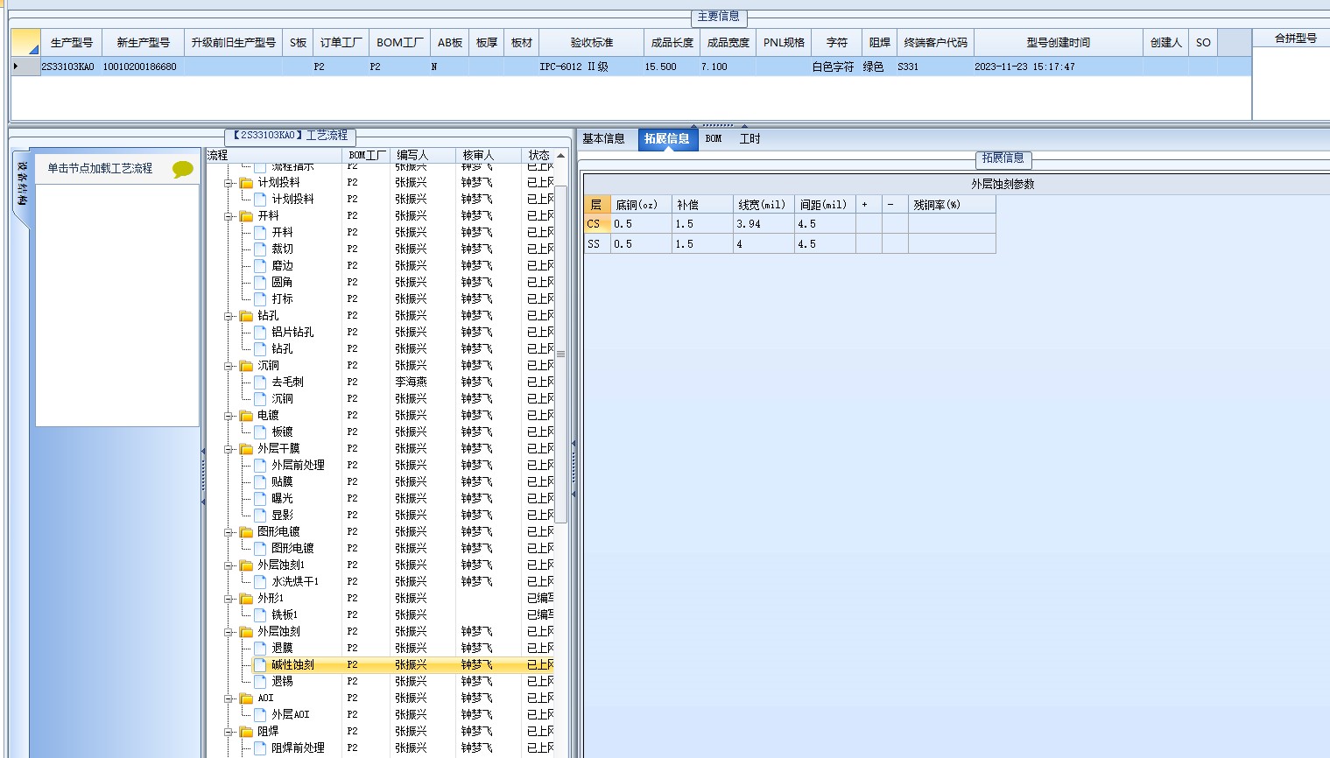The width and height of the screenshot is (1330, 758).
Task: Click the tree scrollbar up arrow
Action: click(560, 156)
